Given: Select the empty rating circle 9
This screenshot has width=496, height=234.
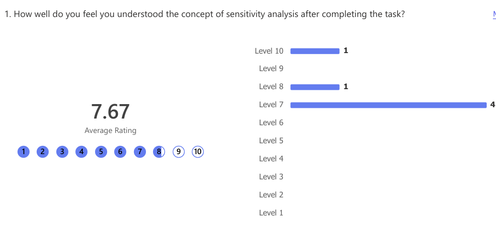Looking at the screenshot, I should pos(178,152).
